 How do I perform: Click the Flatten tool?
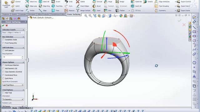pyautogui.click(x=120, y=10)
